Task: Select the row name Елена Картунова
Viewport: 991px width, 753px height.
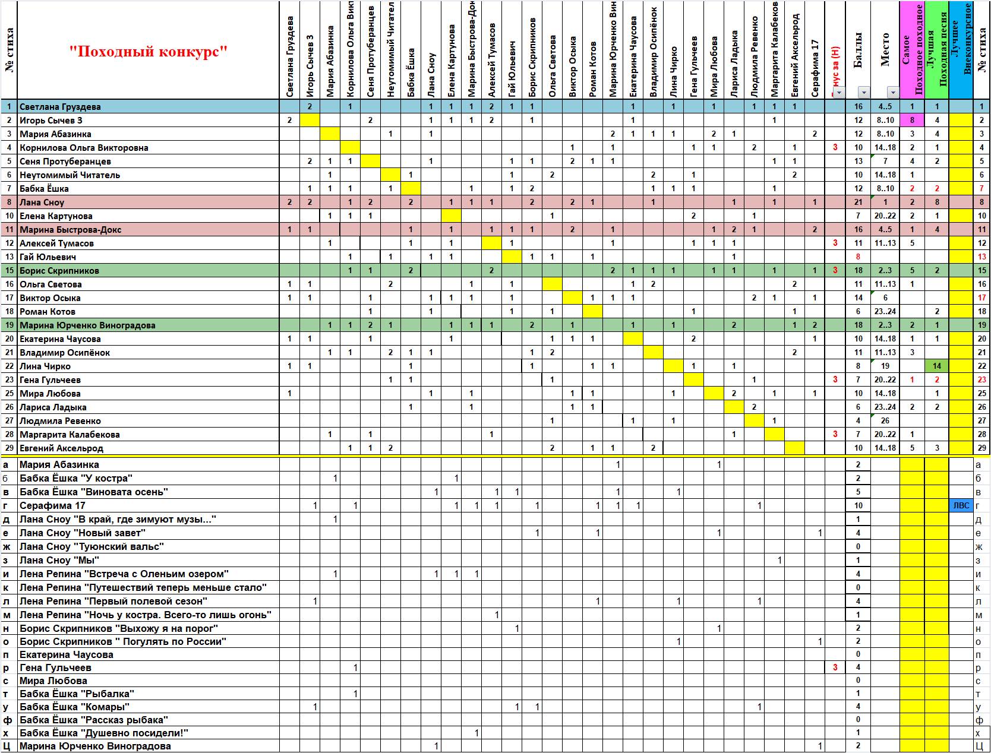Action: (56, 216)
